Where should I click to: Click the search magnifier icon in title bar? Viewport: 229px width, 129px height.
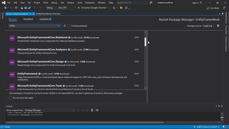[151, 3]
